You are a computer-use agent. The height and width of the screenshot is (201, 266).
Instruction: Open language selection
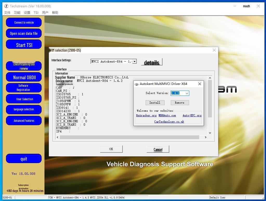pyautogui.click(x=24, y=110)
